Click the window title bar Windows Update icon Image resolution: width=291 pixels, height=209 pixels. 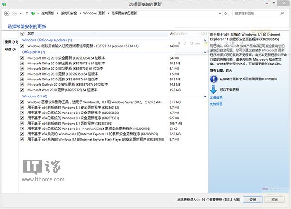click(4, 4)
